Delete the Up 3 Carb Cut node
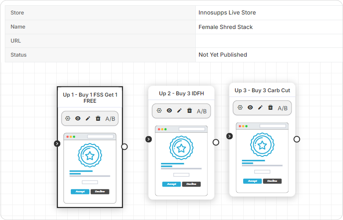 (x=270, y=107)
